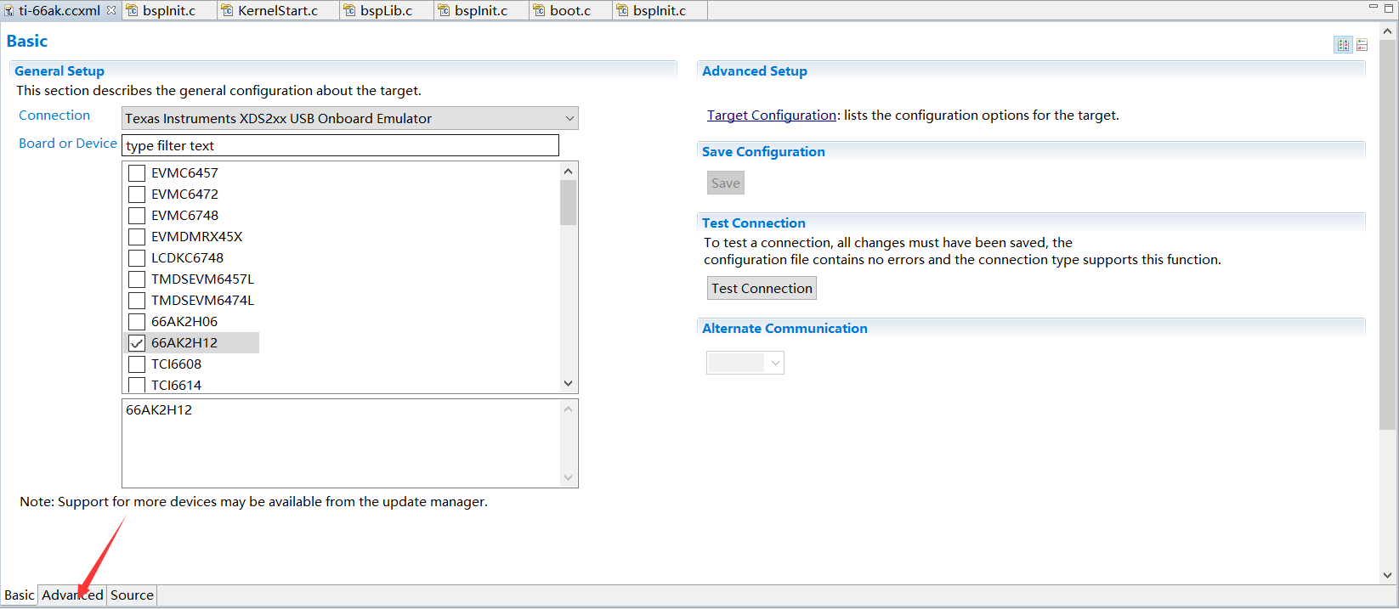This screenshot has width=1399, height=609.
Task: Check the EVMC6748 device checkbox
Action: click(x=137, y=215)
